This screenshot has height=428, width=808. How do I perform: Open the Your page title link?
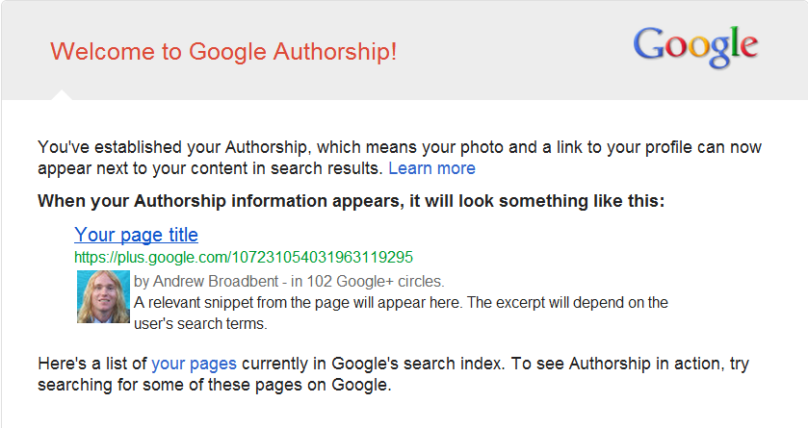tap(136, 235)
